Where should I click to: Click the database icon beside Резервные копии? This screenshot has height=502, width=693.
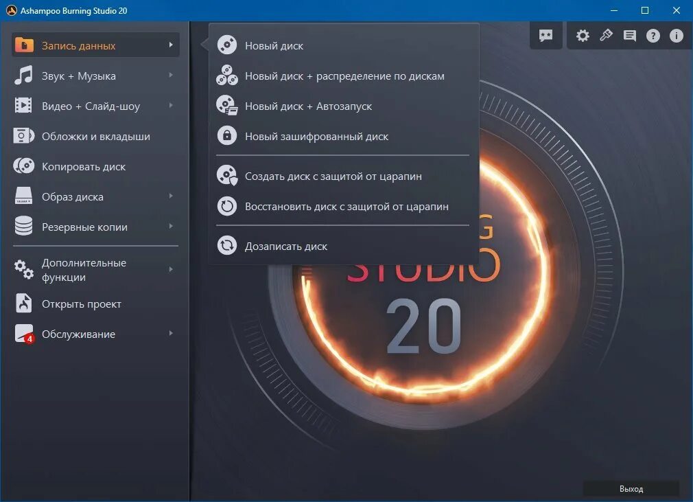[23, 226]
